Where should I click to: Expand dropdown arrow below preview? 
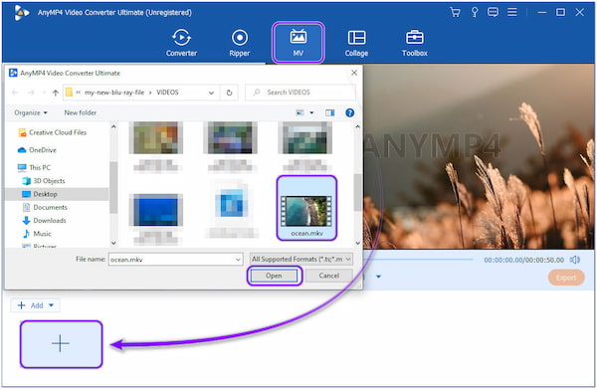pyautogui.click(x=378, y=277)
